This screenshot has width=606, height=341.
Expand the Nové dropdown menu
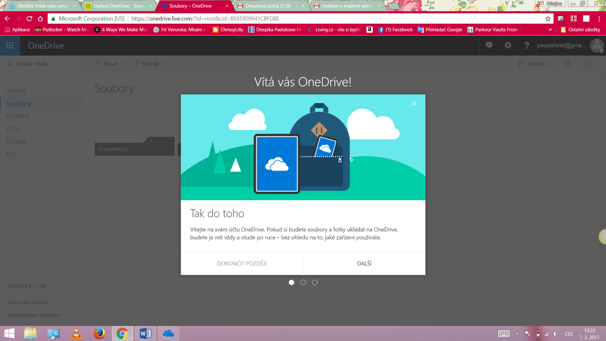[110, 64]
